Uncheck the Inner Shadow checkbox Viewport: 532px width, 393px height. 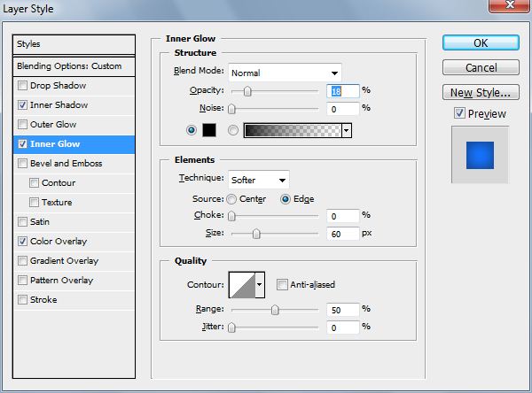[x=22, y=105]
